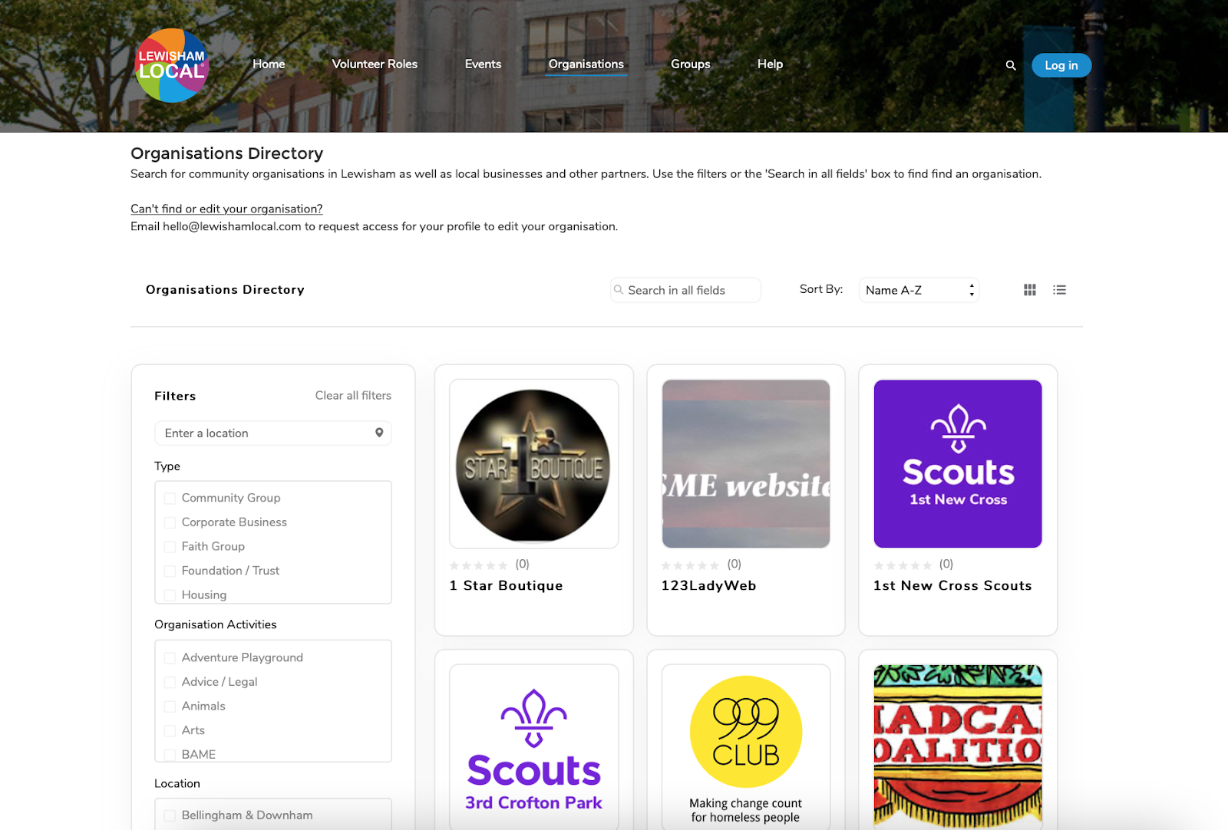Screen dimensions: 1228x830
Task: Click the Log in button
Action: (x=1061, y=65)
